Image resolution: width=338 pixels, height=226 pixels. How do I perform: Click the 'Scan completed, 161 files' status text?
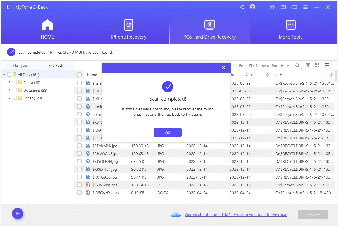[66, 52]
